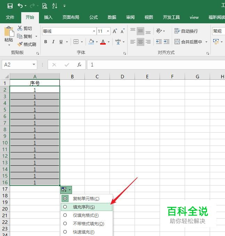Open the font size dropdown showing 11
Screen dimensions: 225x236
(108, 31)
